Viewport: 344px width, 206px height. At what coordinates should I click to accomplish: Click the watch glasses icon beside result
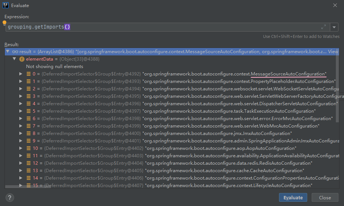tap(15, 52)
